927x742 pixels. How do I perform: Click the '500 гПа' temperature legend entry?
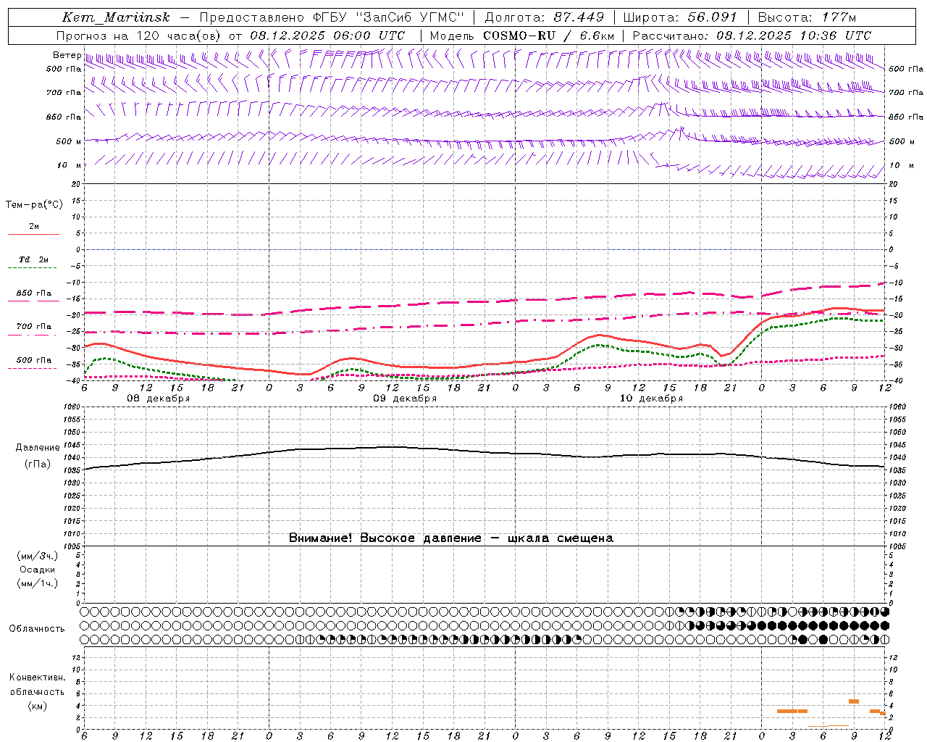point(34,360)
